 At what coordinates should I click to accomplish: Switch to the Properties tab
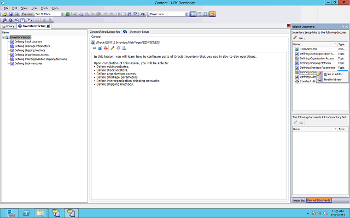coord(299,201)
